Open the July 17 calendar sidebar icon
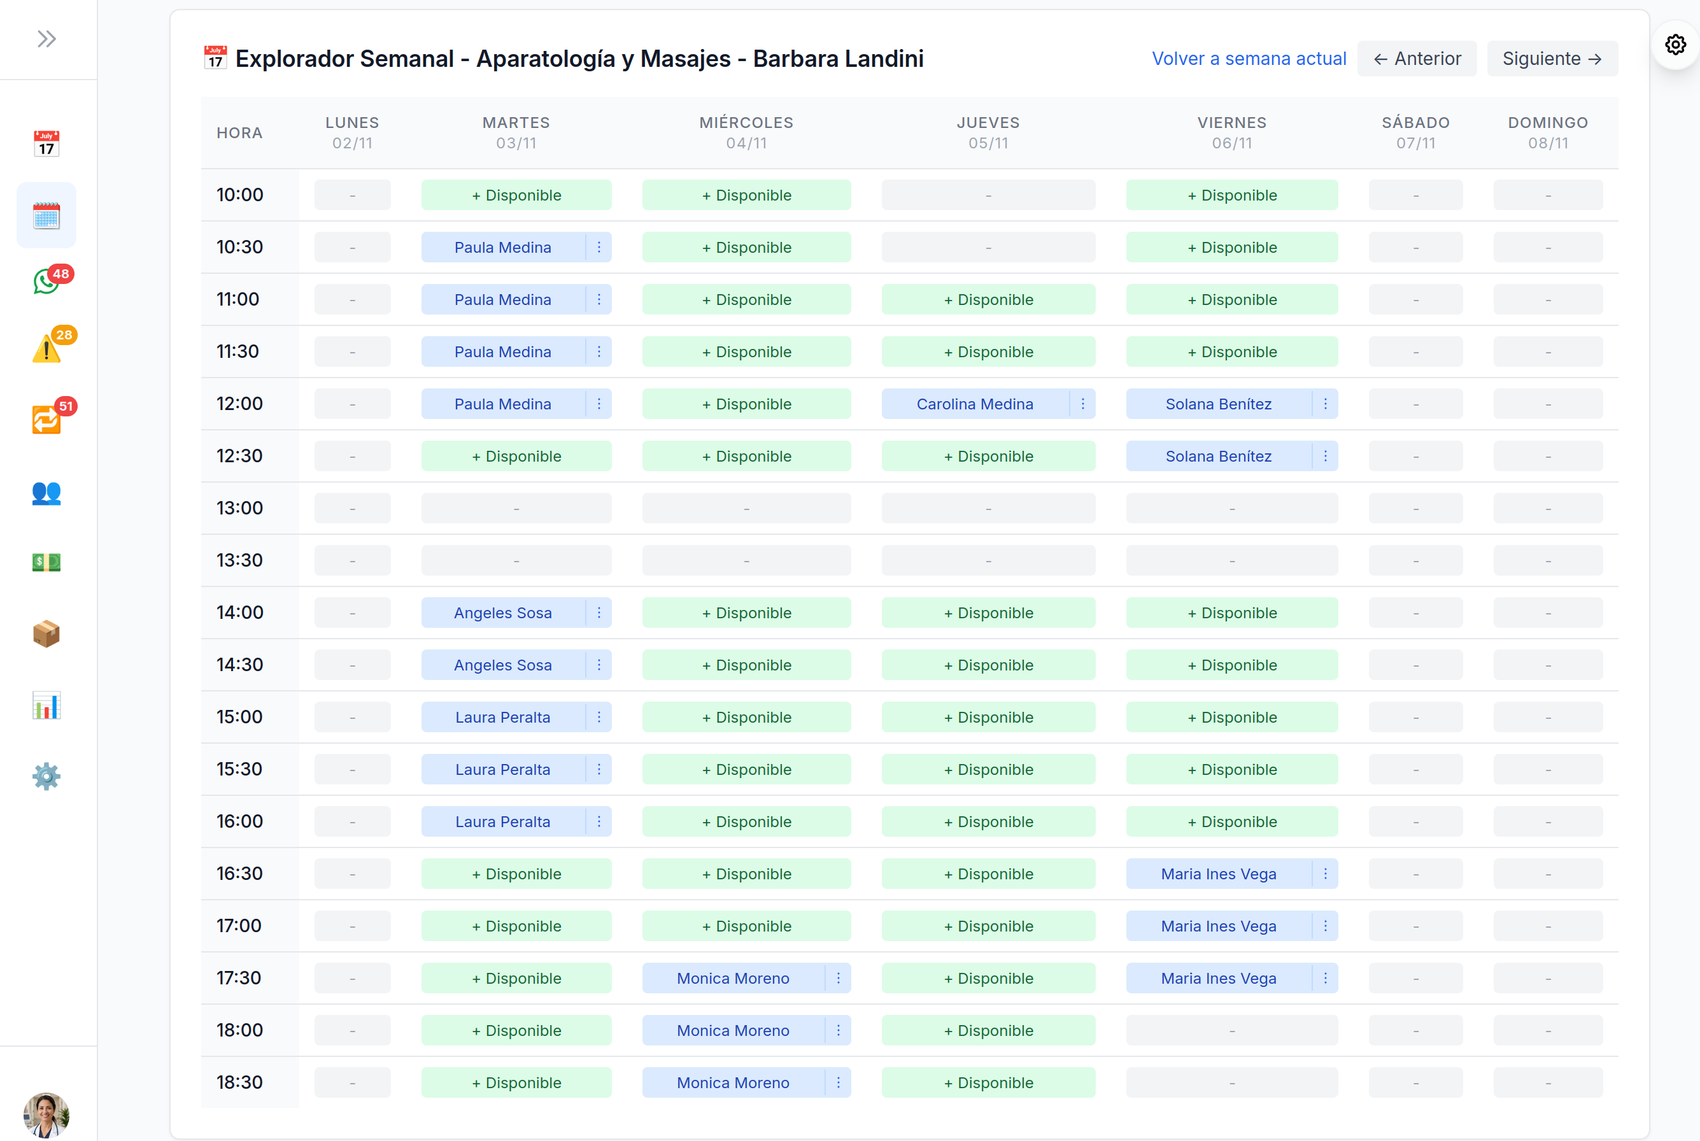The width and height of the screenshot is (1700, 1141). tap(46, 143)
